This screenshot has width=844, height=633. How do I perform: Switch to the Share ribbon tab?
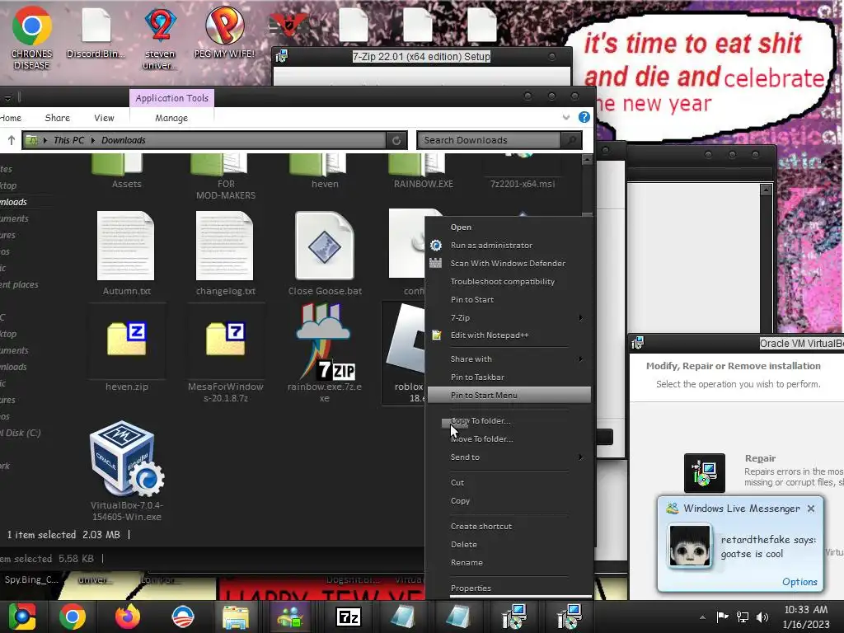(x=58, y=117)
